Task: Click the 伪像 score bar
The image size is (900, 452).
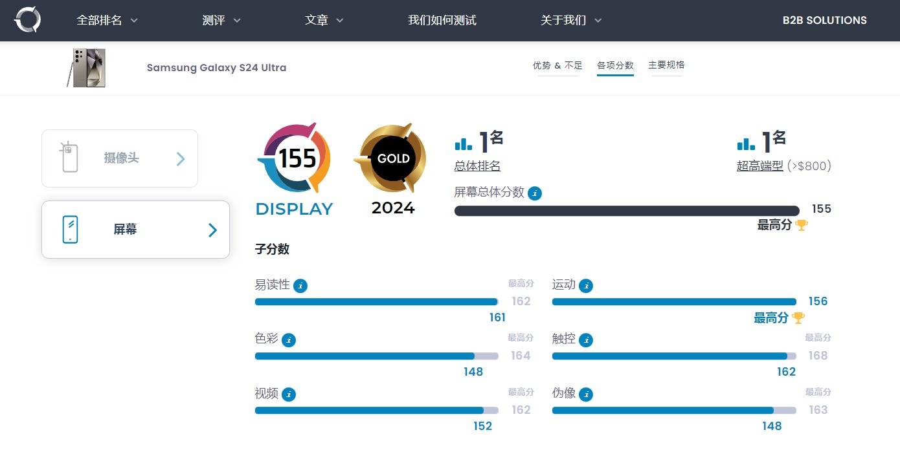Action: [674, 411]
